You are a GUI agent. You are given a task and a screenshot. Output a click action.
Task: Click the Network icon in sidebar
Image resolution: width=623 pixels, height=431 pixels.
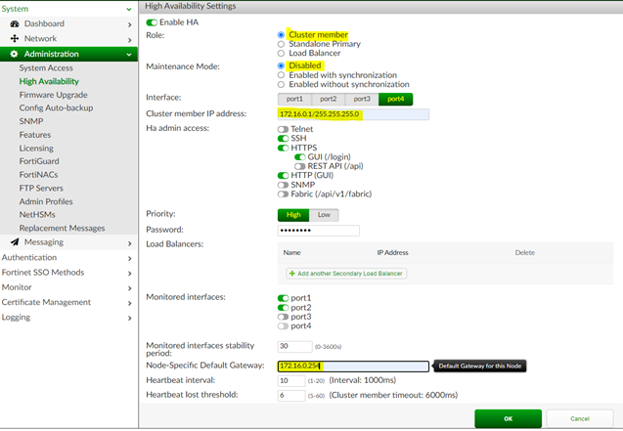[x=15, y=38]
